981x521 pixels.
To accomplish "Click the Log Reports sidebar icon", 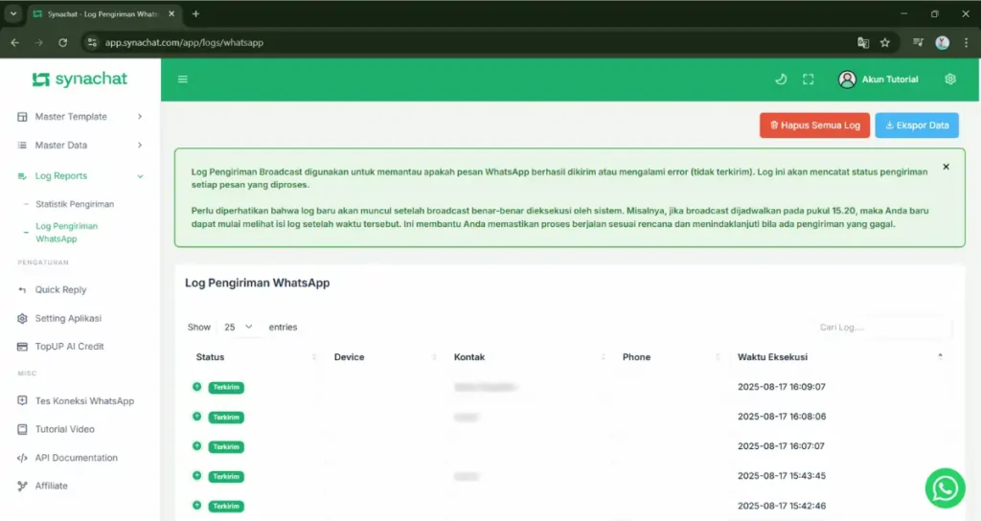I will pos(23,176).
